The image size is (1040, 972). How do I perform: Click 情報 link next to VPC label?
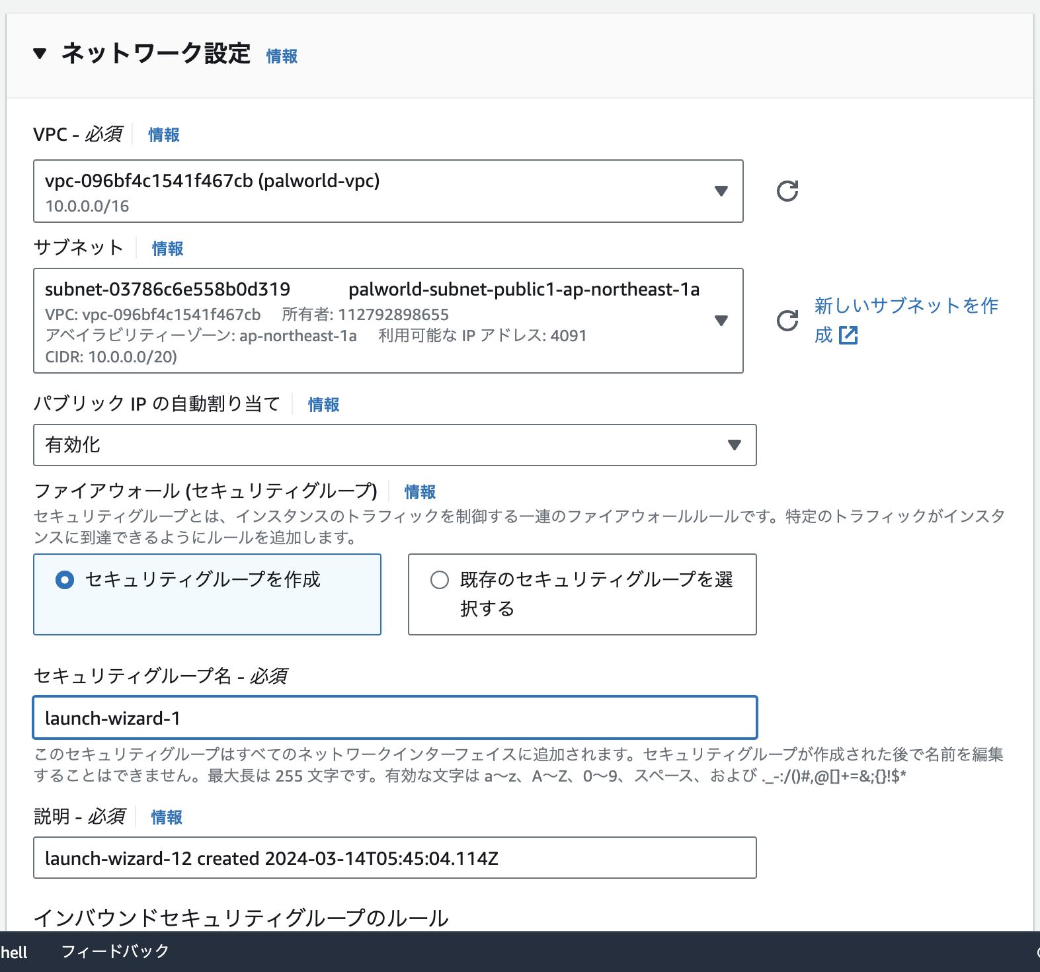point(163,135)
